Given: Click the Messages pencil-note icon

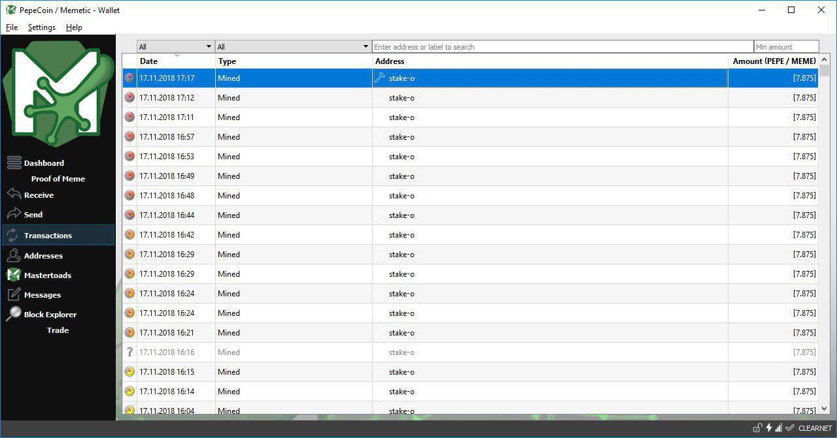Looking at the screenshot, I should (x=14, y=294).
